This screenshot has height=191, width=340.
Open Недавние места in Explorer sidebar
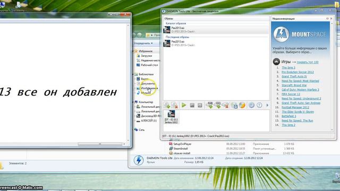pos(149,60)
